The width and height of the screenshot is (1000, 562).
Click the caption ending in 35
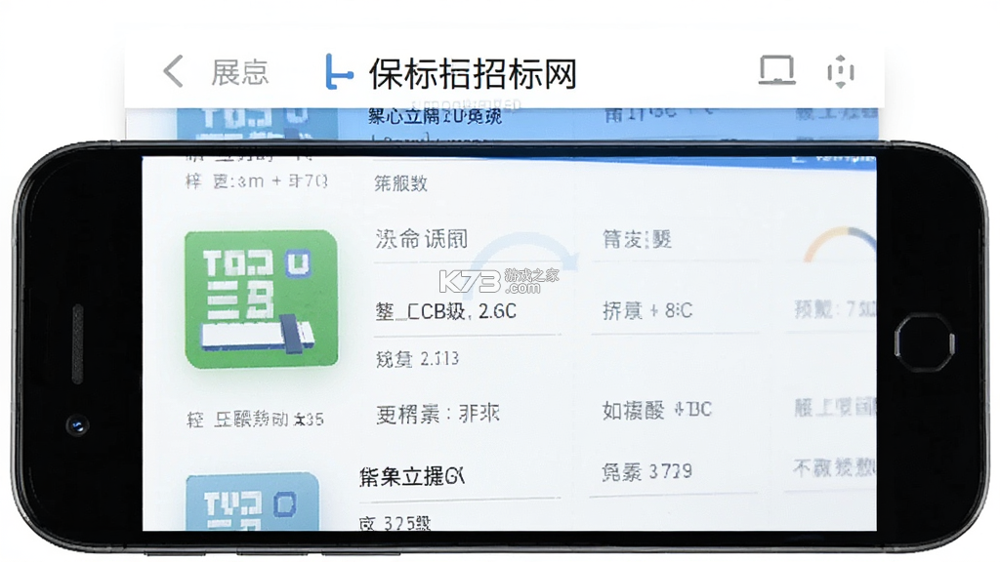(255, 420)
